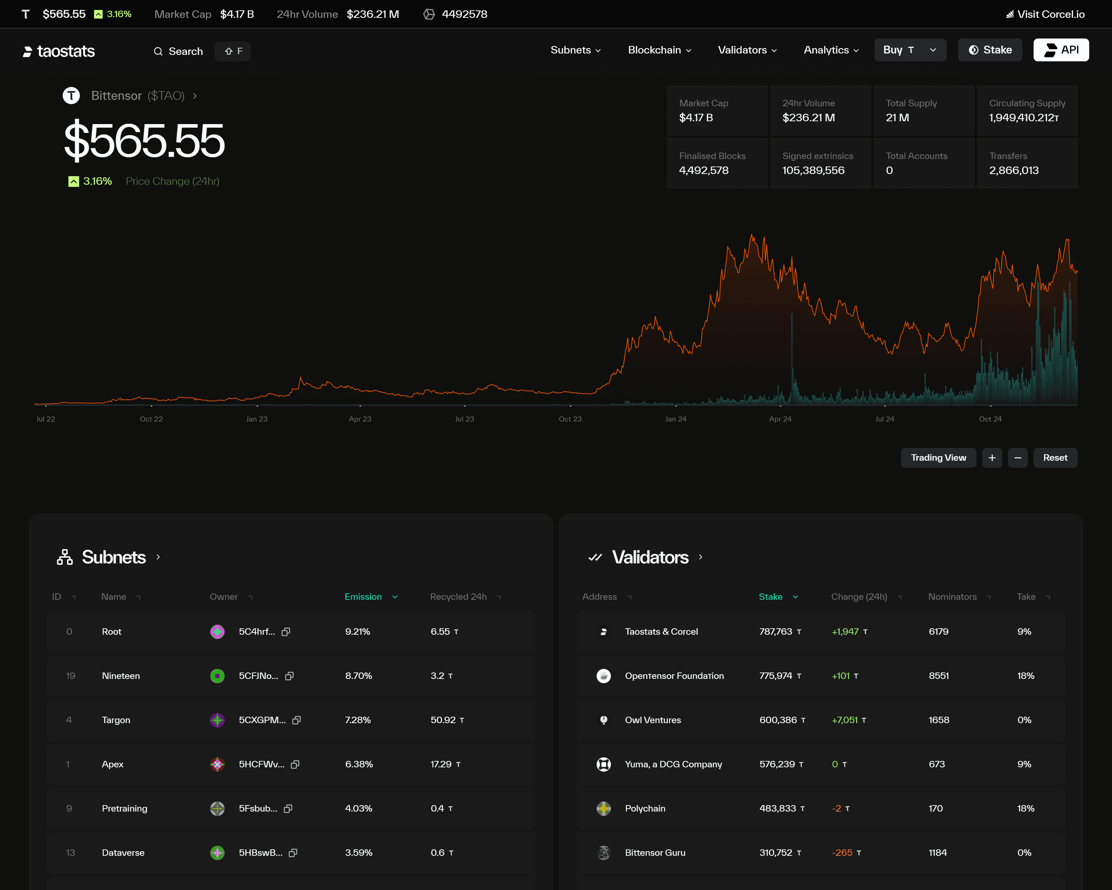The image size is (1112, 890).
Task: Click the Opentensor Foundation validator avatar
Action: pos(603,676)
